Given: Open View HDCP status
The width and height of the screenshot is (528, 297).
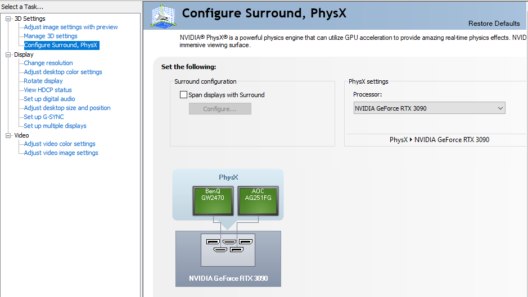Looking at the screenshot, I should point(47,90).
